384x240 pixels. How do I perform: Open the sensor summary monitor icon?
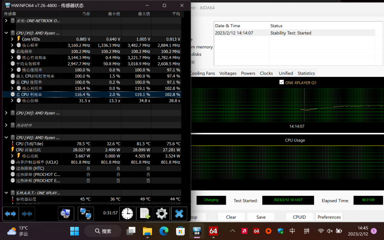66,214
